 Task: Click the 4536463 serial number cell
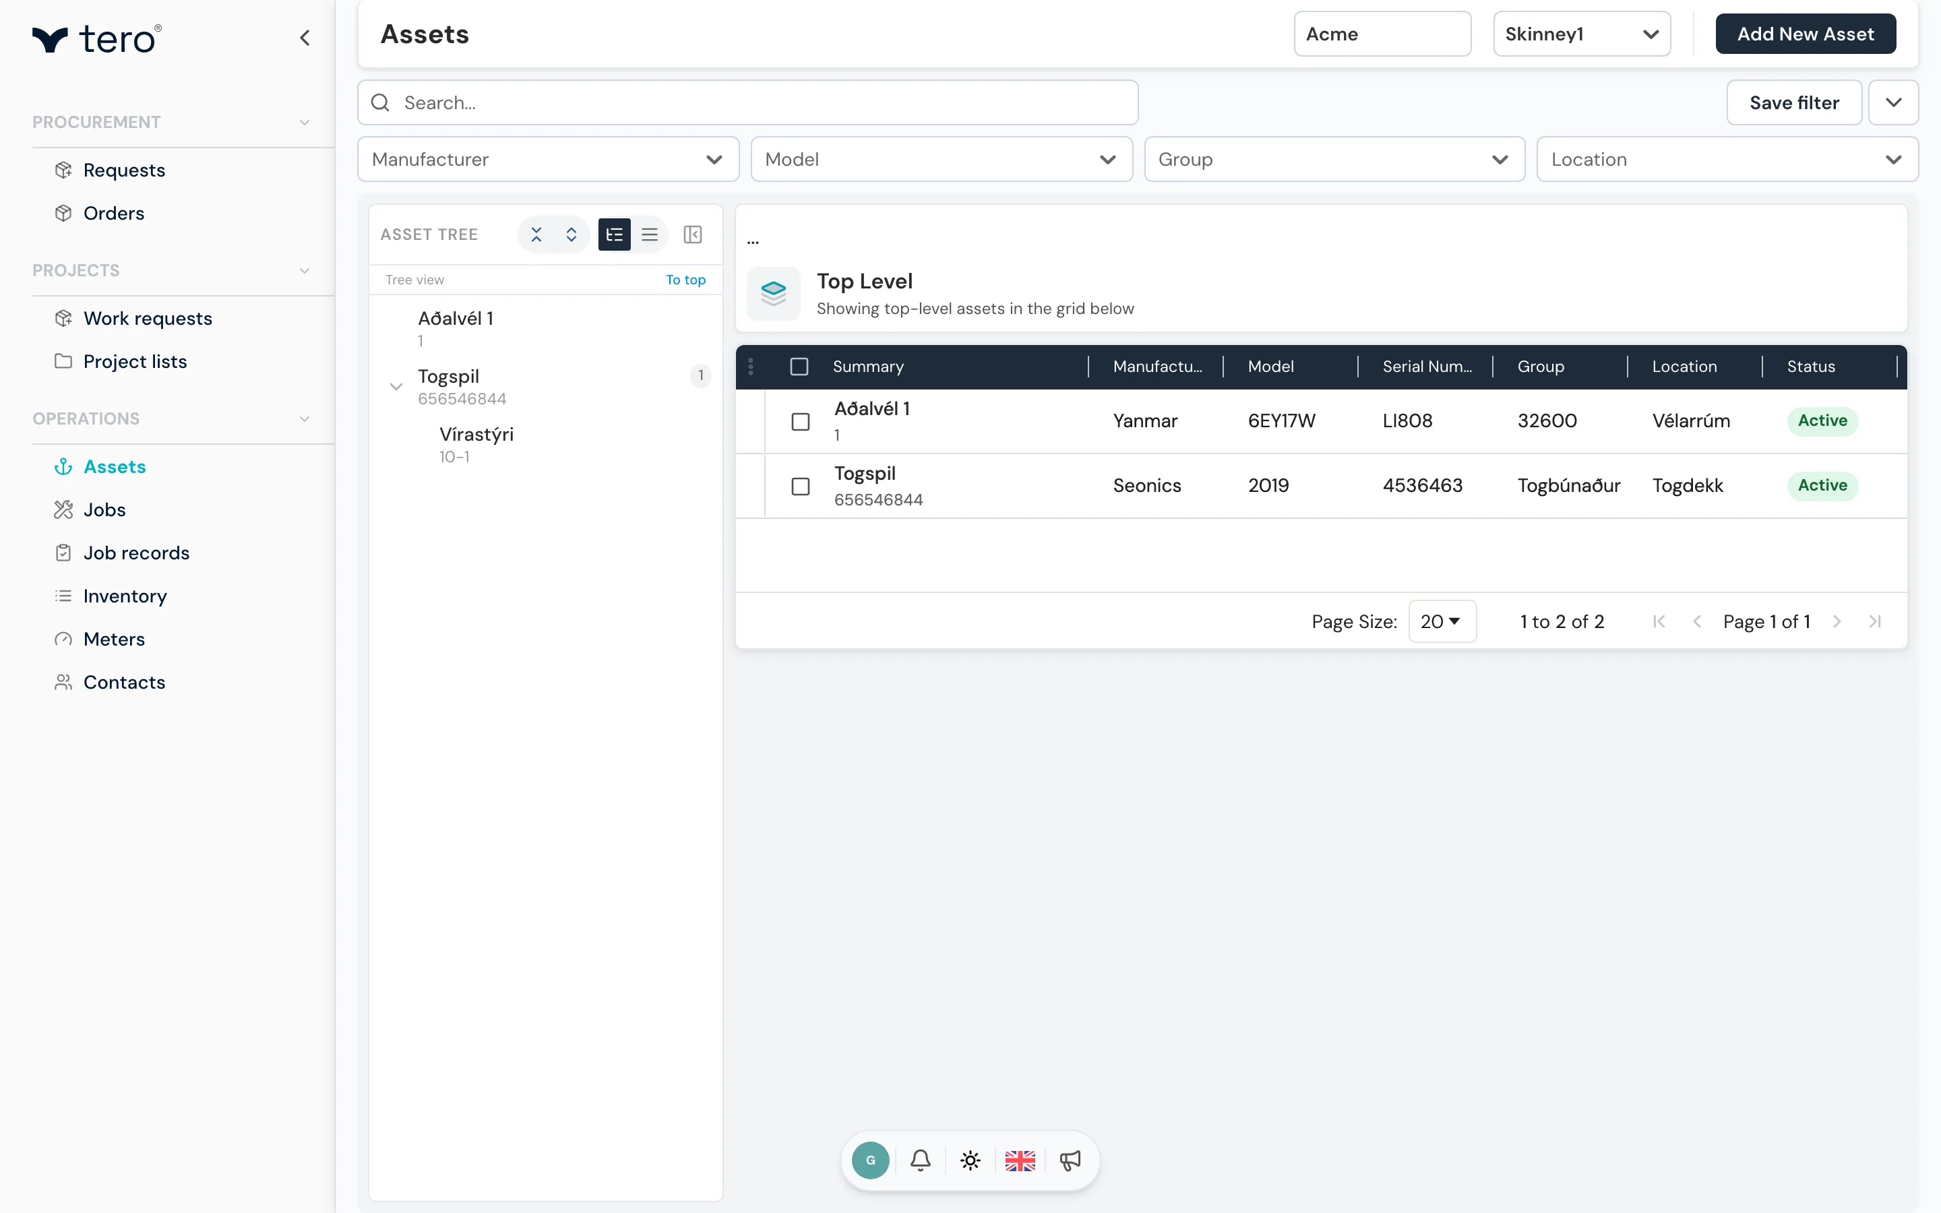[1422, 485]
